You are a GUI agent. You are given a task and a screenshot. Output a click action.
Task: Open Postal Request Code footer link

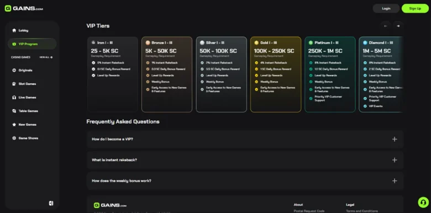point(309,211)
